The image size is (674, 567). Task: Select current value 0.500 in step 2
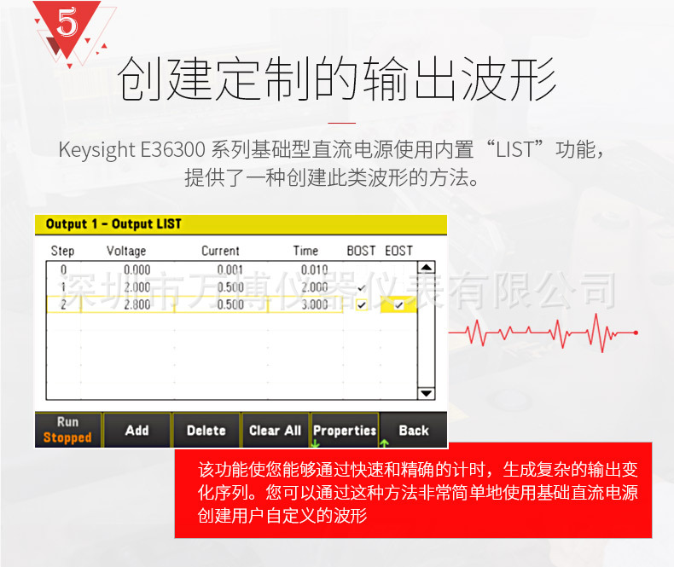(230, 304)
